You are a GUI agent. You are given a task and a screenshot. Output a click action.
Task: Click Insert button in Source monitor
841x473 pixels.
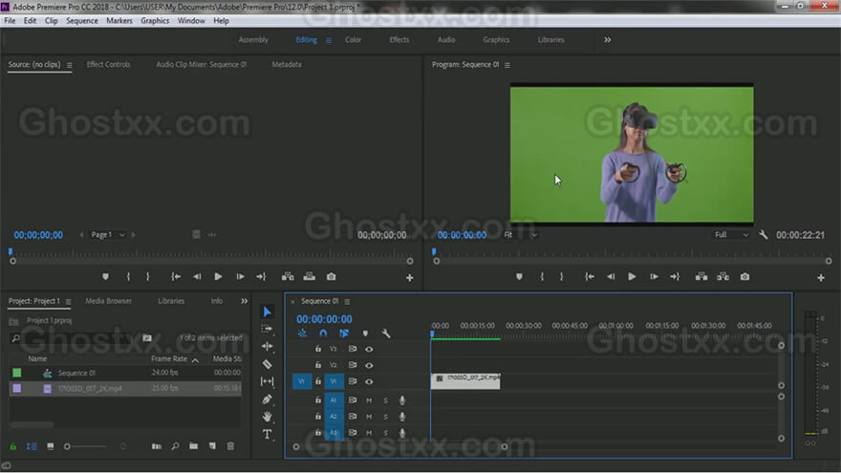(x=288, y=277)
